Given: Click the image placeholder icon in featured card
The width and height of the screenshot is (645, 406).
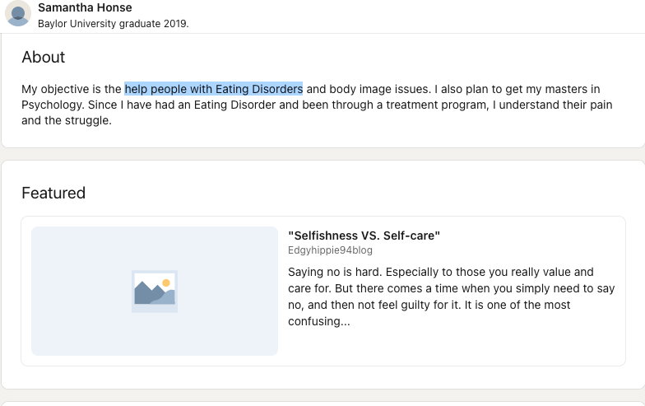Looking at the screenshot, I should click(155, 292).
